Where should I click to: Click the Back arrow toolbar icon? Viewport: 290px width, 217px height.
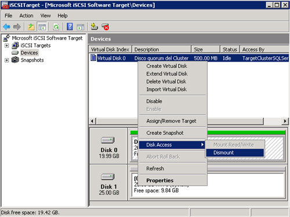(7, 27)
